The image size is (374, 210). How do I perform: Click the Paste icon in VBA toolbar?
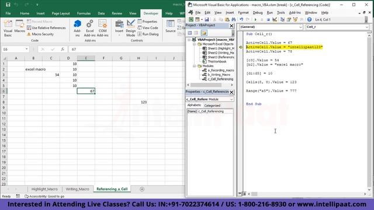pyautogui.click(x=227, y=19)
